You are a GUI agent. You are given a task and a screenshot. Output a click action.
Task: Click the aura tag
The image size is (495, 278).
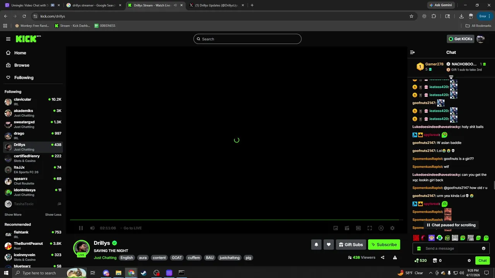click(x=143, y=258)
